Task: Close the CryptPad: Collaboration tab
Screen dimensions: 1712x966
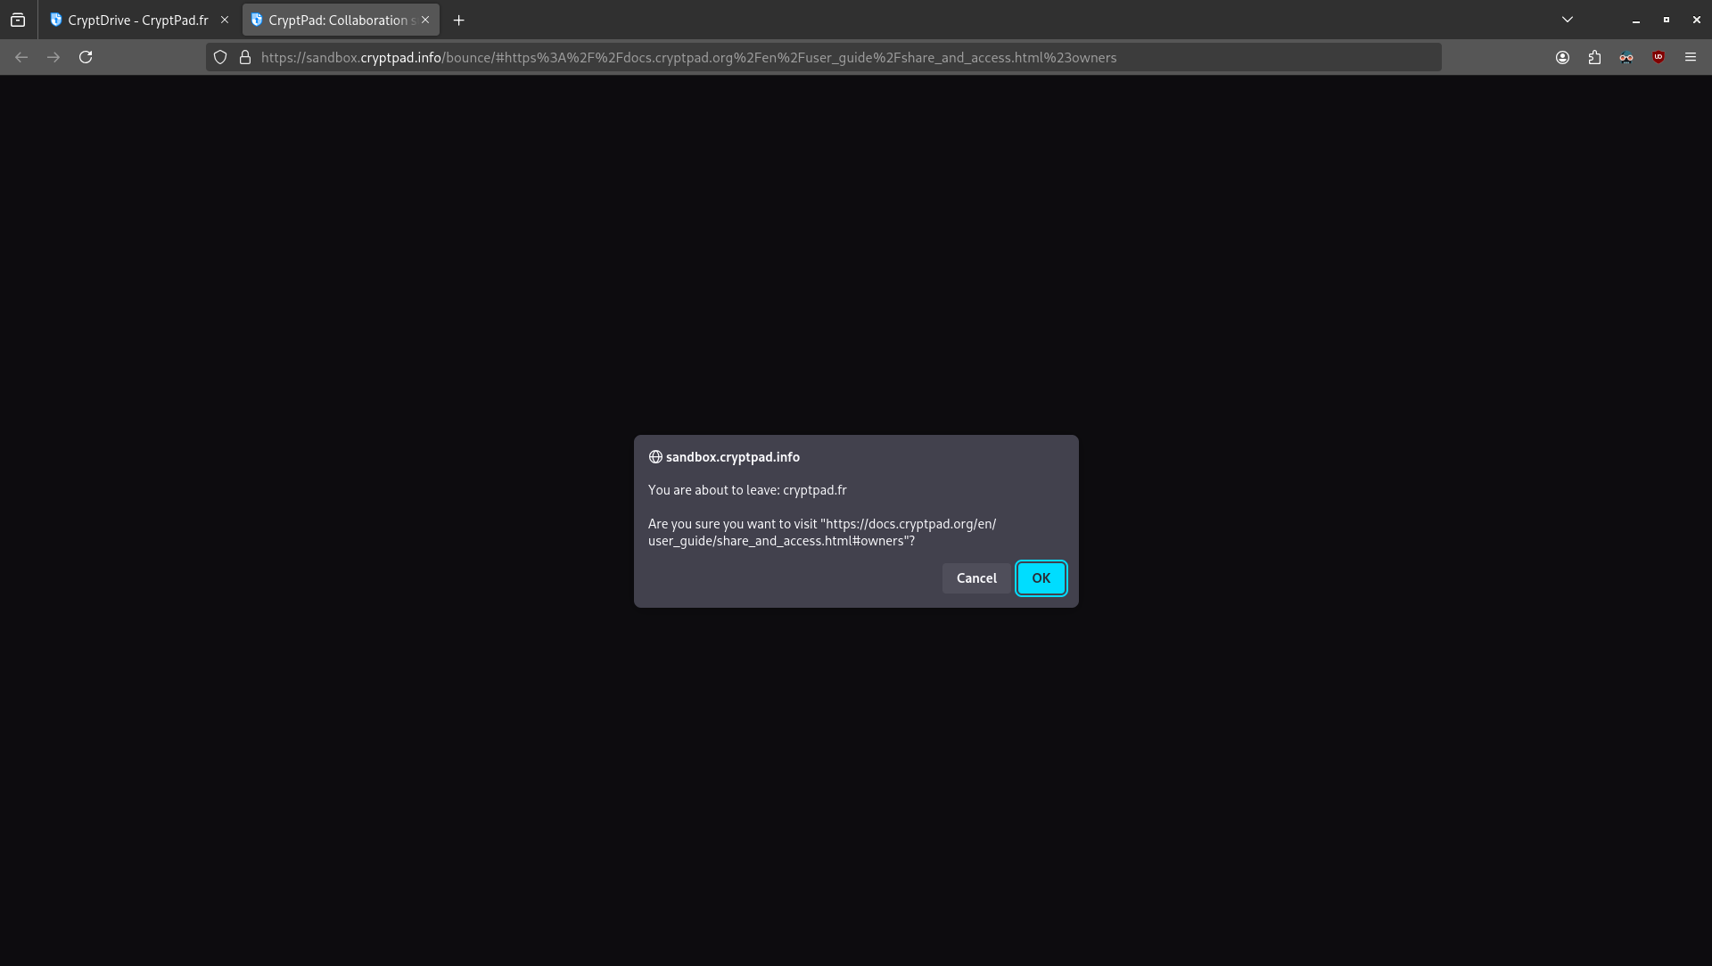Action: pyautogui.click(x=425, y=20)
